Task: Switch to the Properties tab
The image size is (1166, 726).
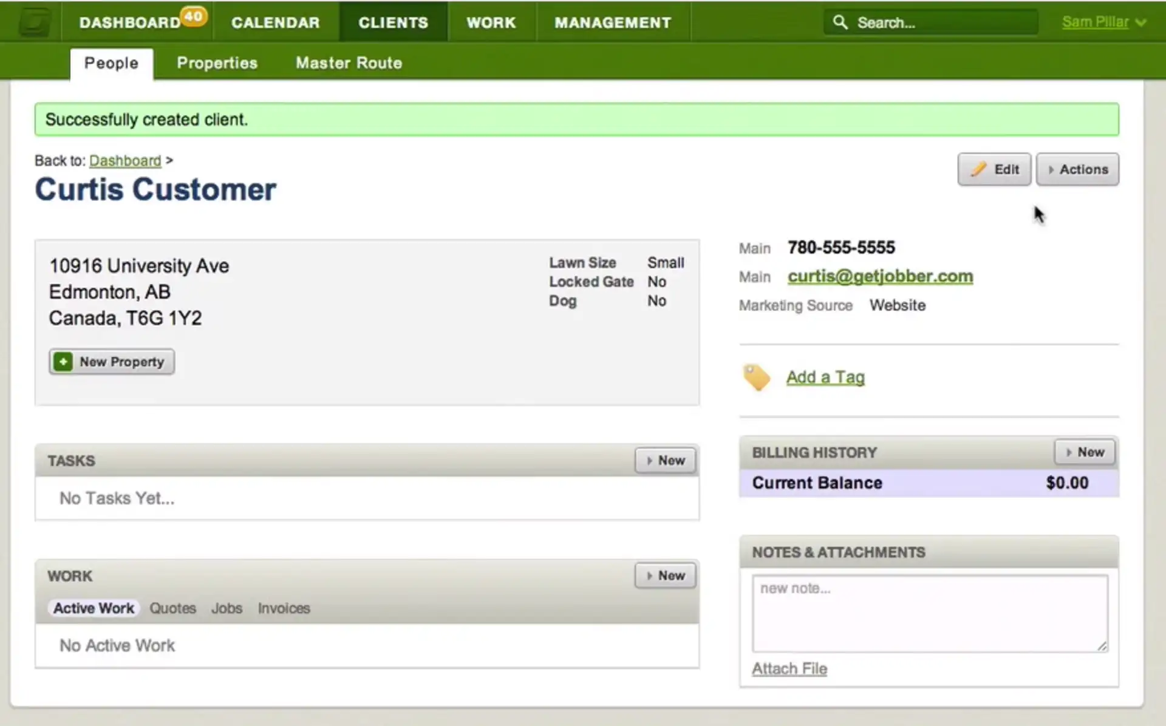Action: 217,63
